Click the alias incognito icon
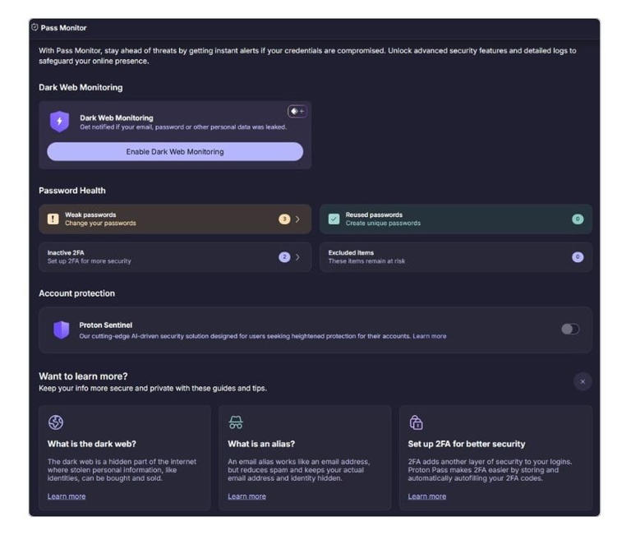631x535 pixels. [x=236, y=422]
